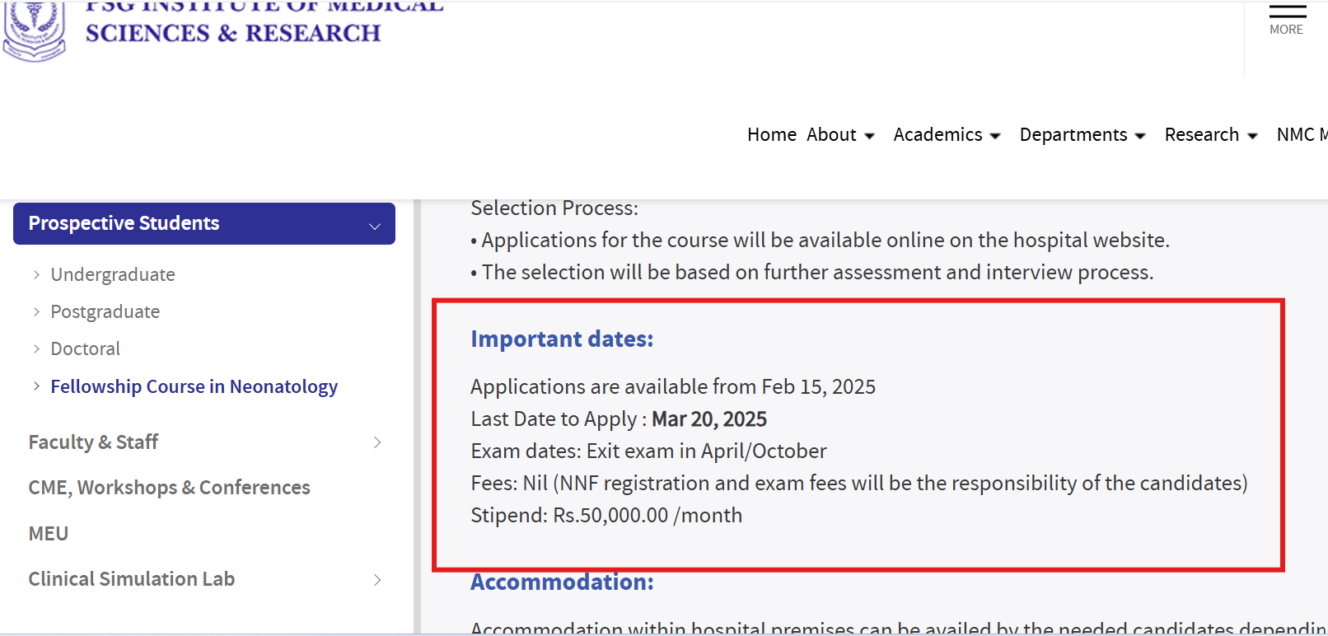Navigate to CME, Workshops & Conferences
Image resolution: width=1328 pixels, height=636 pixels.
pyautogui.click(x=169, y=487)
